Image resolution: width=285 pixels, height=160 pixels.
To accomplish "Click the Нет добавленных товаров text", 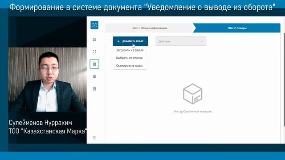I will click(x=193, y=112).
